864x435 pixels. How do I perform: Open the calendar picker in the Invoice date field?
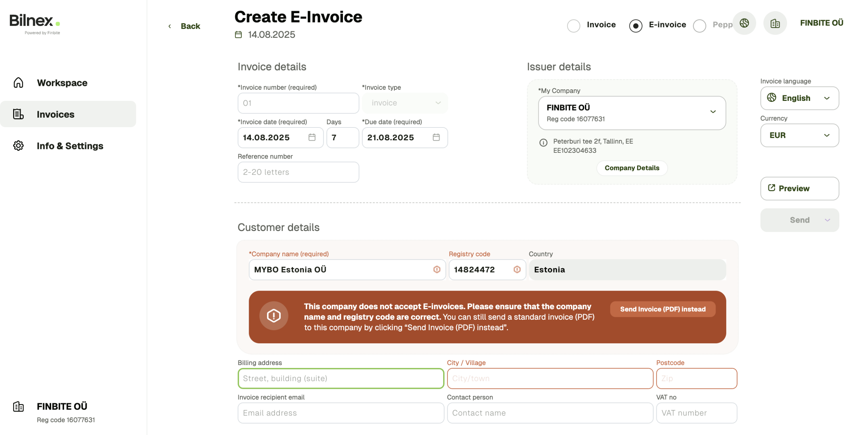[312, 137]
